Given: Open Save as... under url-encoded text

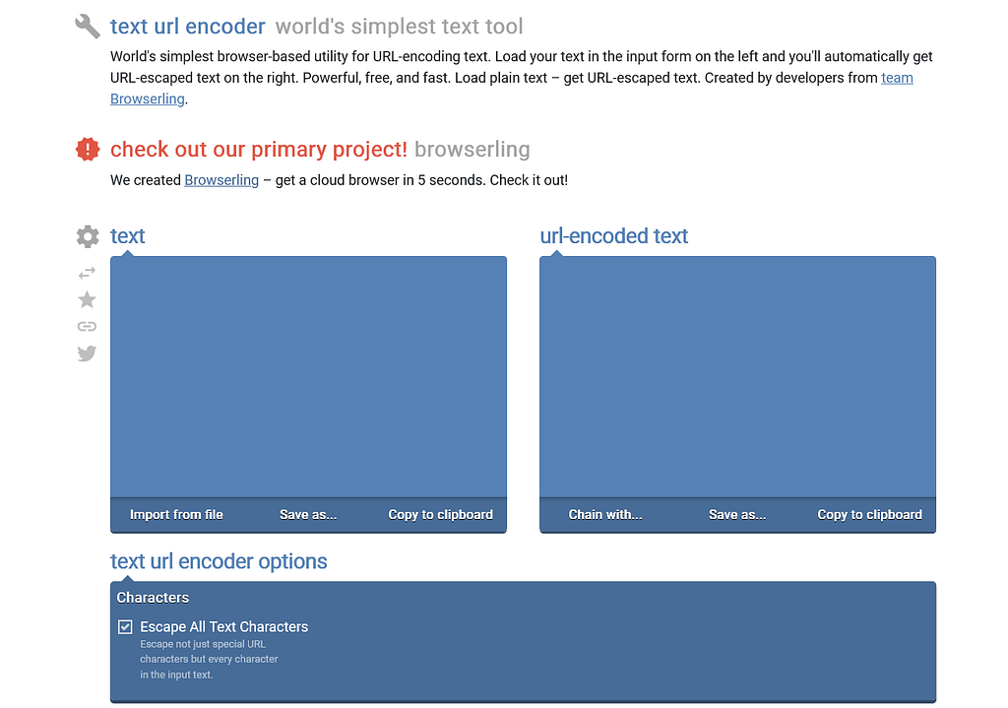Looking at the screenshot, I should click(737, 514).
